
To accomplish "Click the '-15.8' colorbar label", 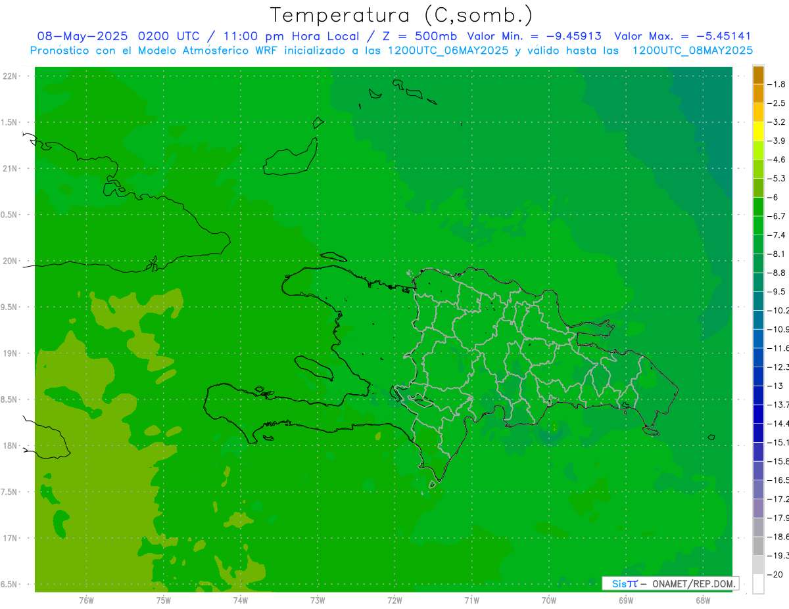I will [779, 461].
